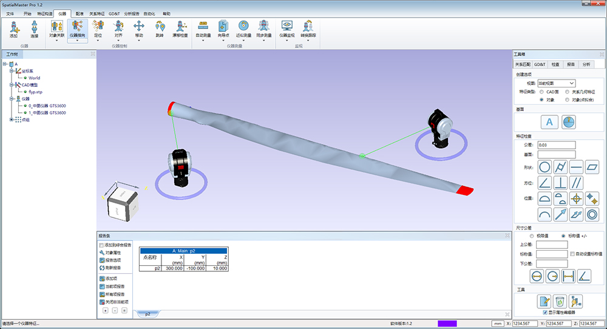Open the 仪器指向 dropdown arrow
607x329 pixels.
[77, 40]
